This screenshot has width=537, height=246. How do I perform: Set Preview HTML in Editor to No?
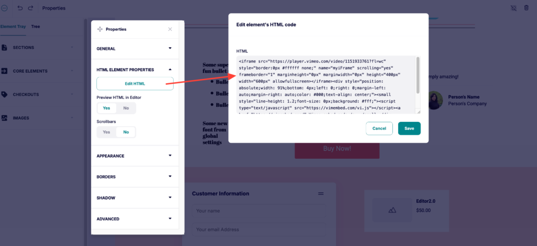tap(126, 108)
